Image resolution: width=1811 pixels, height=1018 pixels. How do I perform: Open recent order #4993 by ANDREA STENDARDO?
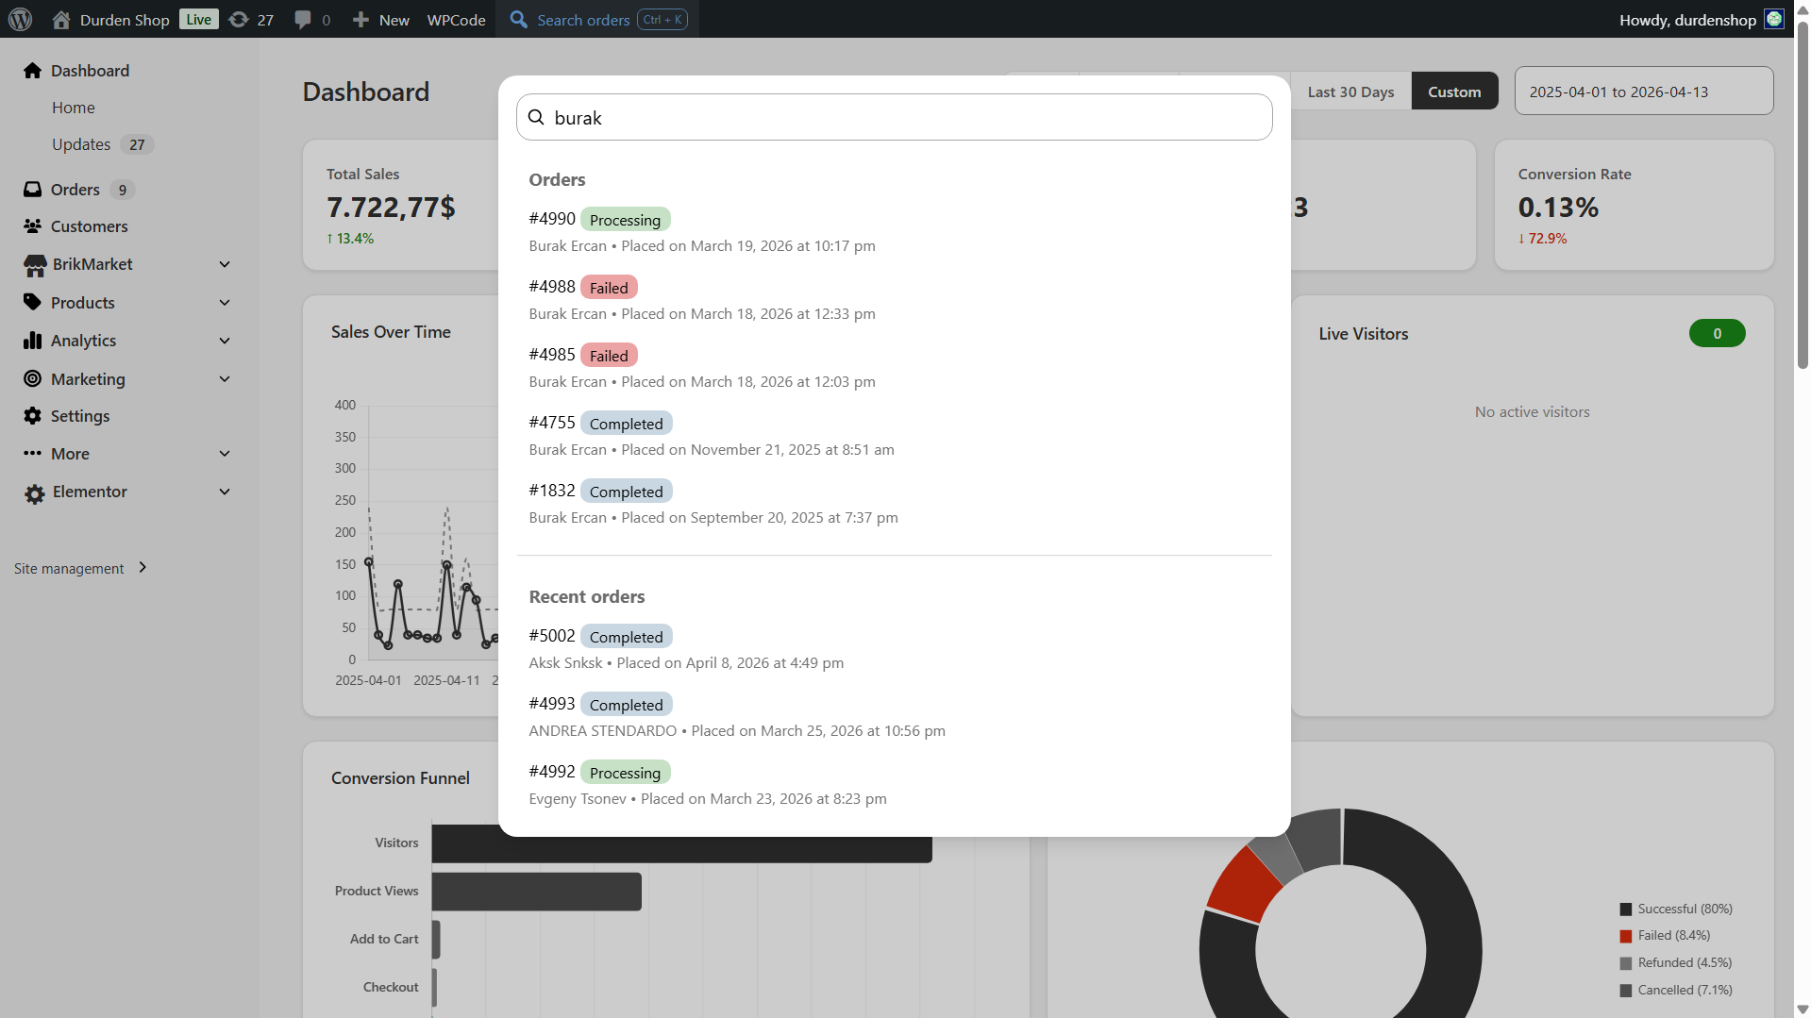pos(895,716)
